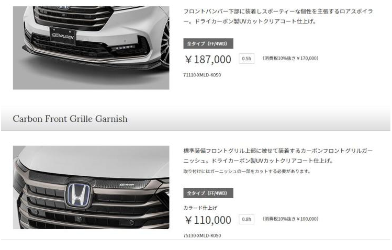Click the lower spoiler description paragraph

(278, 16)
